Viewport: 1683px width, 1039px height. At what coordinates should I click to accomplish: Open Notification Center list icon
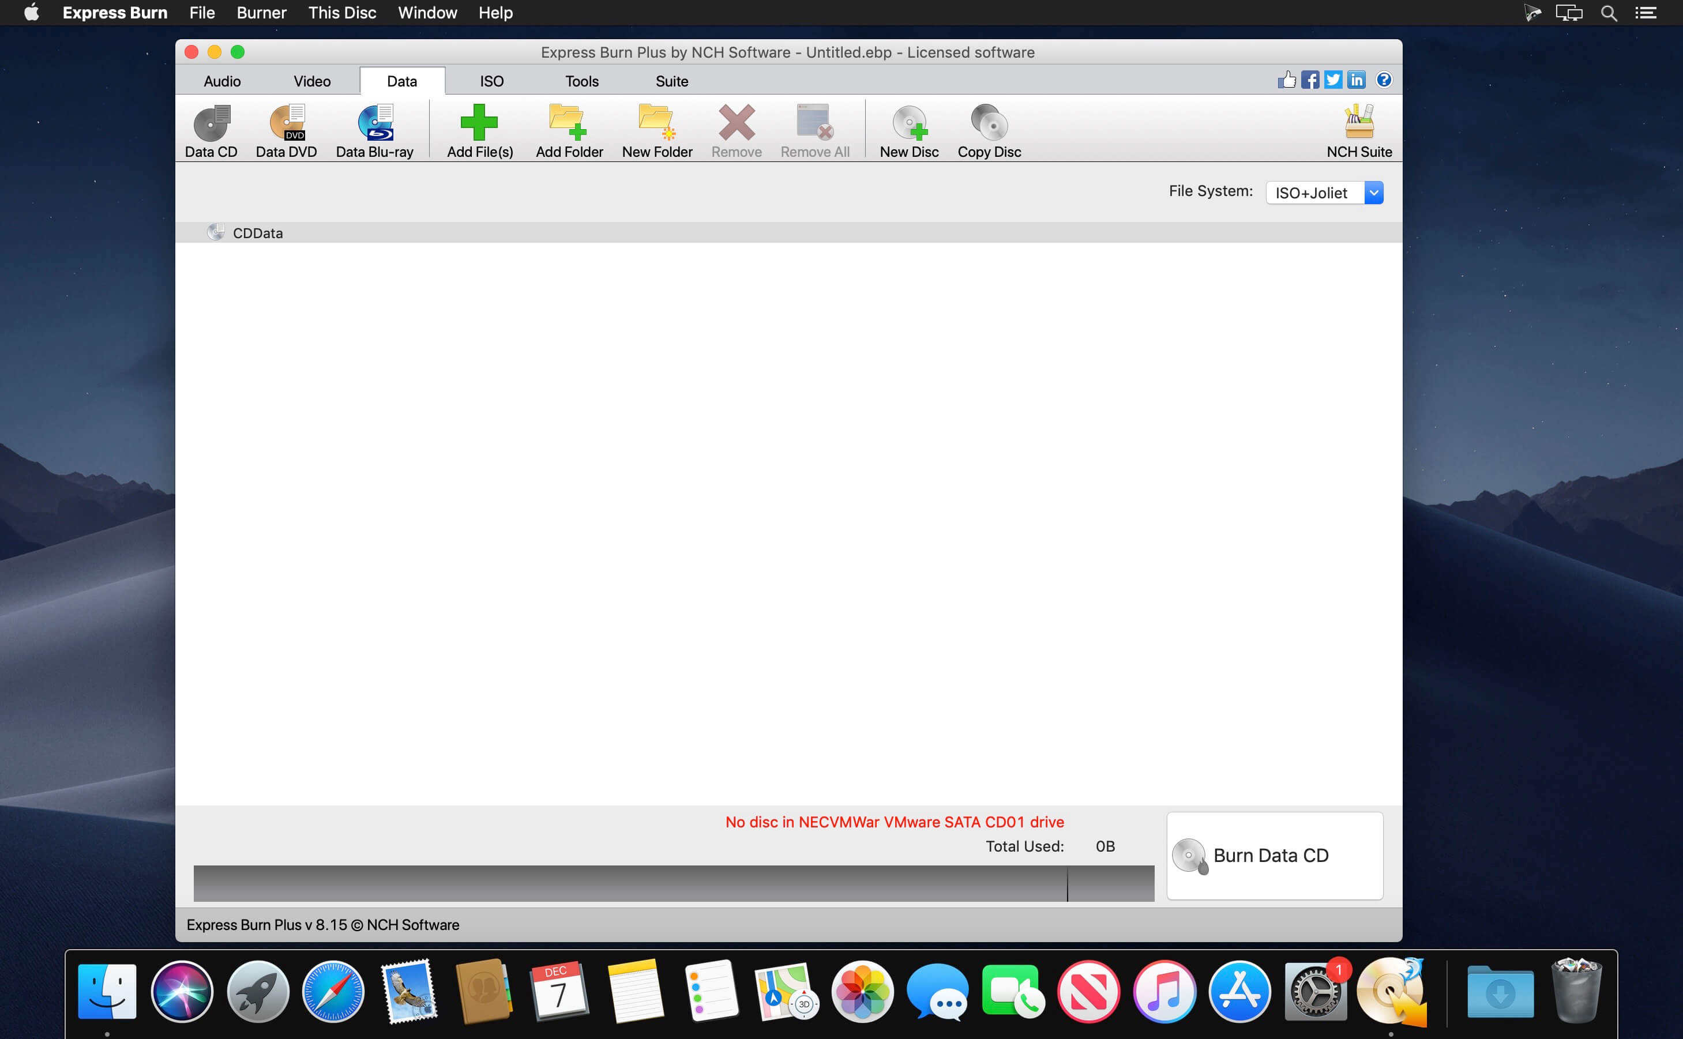(1646, 13)
